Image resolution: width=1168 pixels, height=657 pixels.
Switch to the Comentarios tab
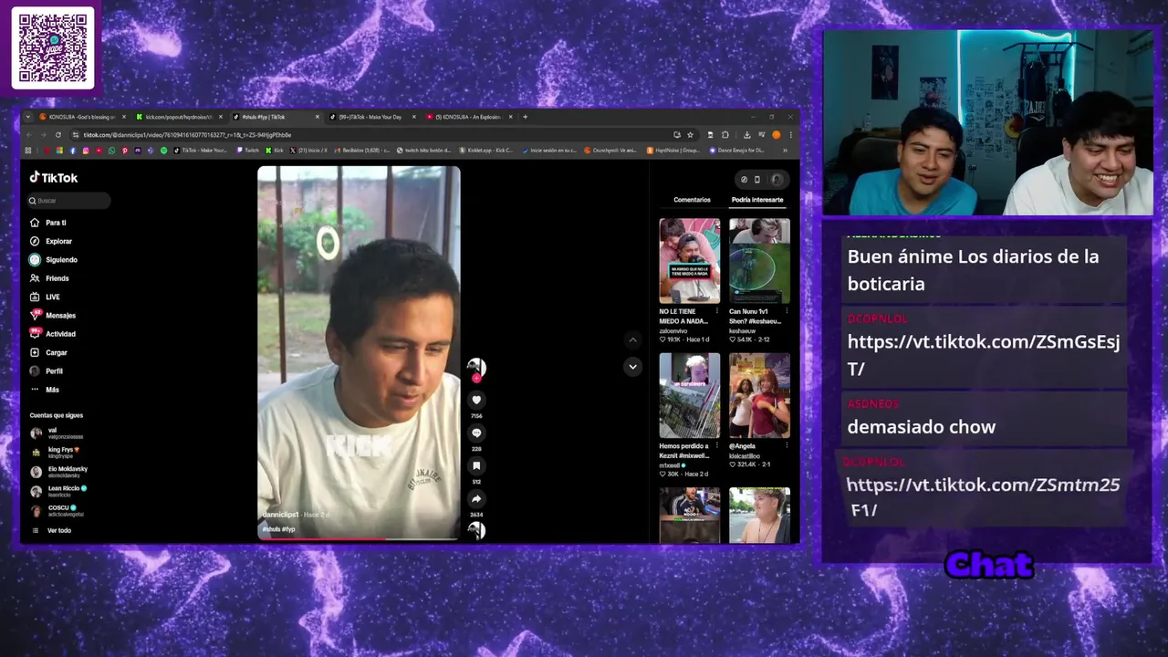(692, 200)
